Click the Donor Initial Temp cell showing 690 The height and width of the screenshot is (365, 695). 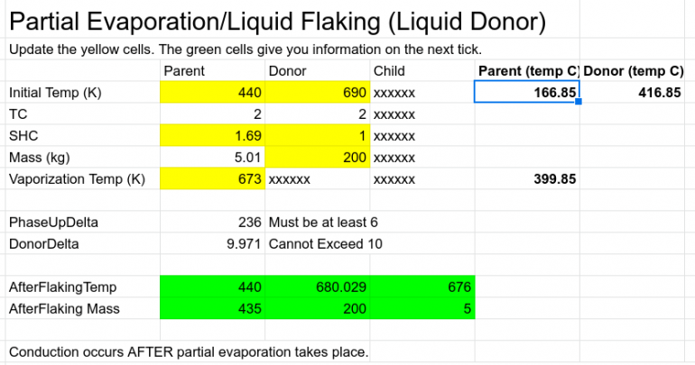tap(317, 93)
